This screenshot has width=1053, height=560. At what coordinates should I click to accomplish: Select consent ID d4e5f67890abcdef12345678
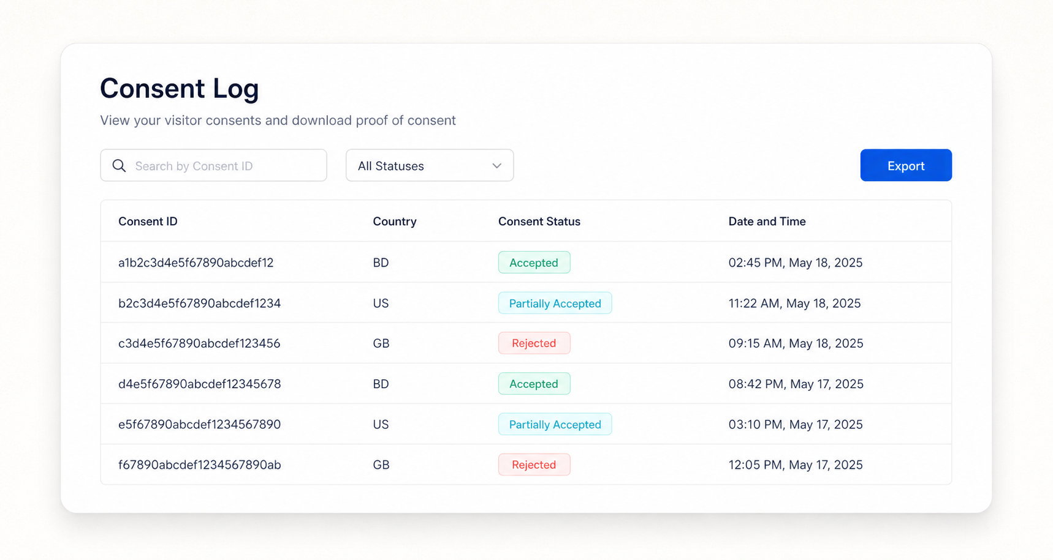[199, 384]
